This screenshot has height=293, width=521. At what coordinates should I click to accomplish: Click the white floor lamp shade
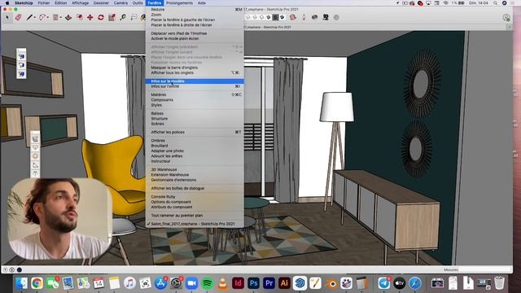(336, 107)
